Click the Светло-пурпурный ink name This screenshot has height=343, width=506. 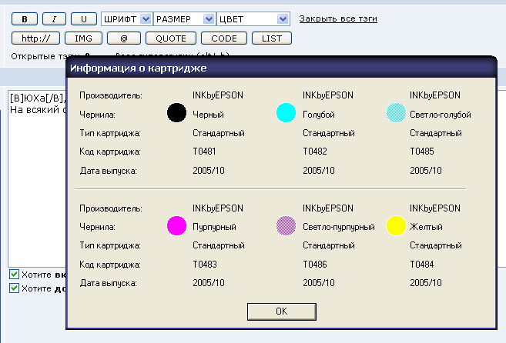click(x=339, y=227)
